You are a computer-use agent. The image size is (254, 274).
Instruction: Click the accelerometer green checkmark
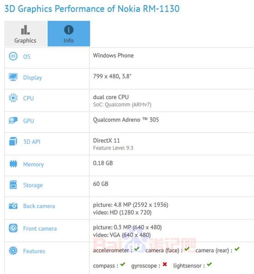click(137, 249)
